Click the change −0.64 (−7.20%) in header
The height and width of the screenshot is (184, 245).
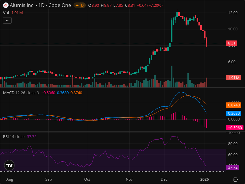pos(150,5)
